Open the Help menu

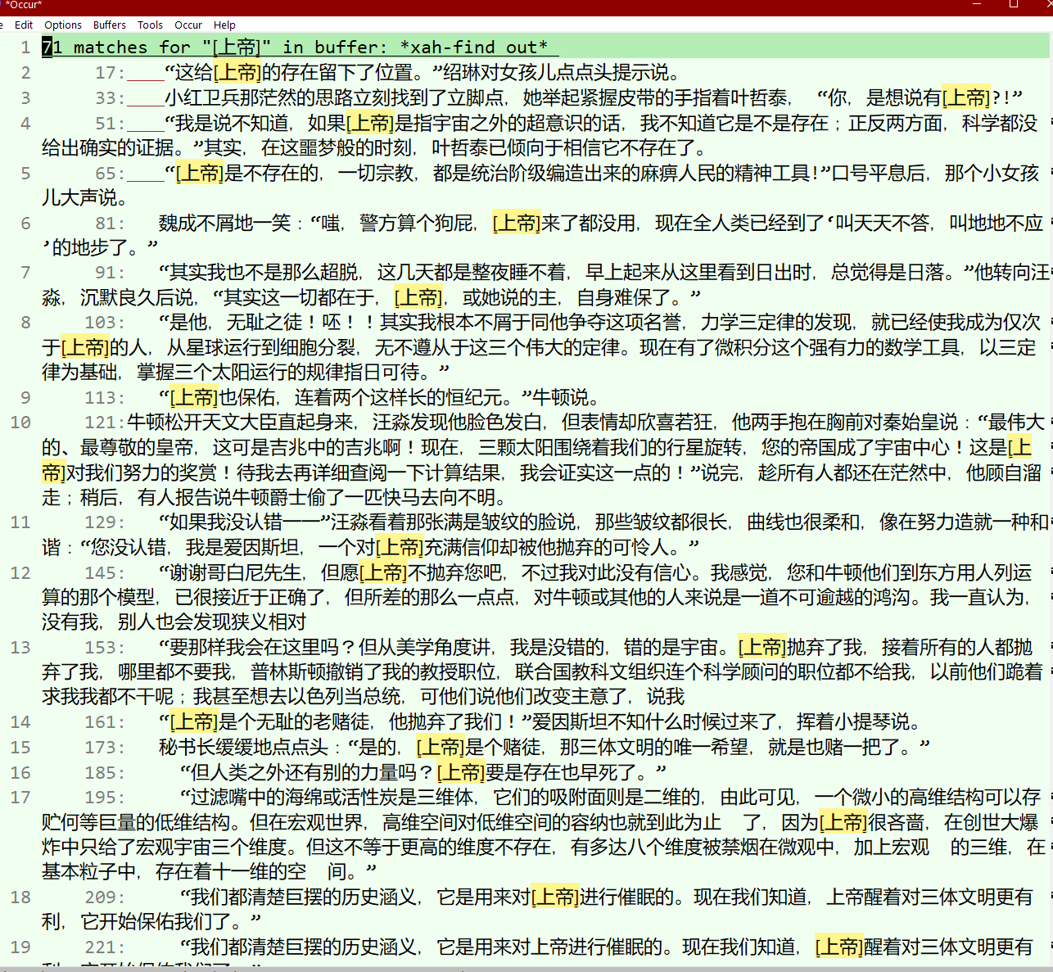click(224, 25)
